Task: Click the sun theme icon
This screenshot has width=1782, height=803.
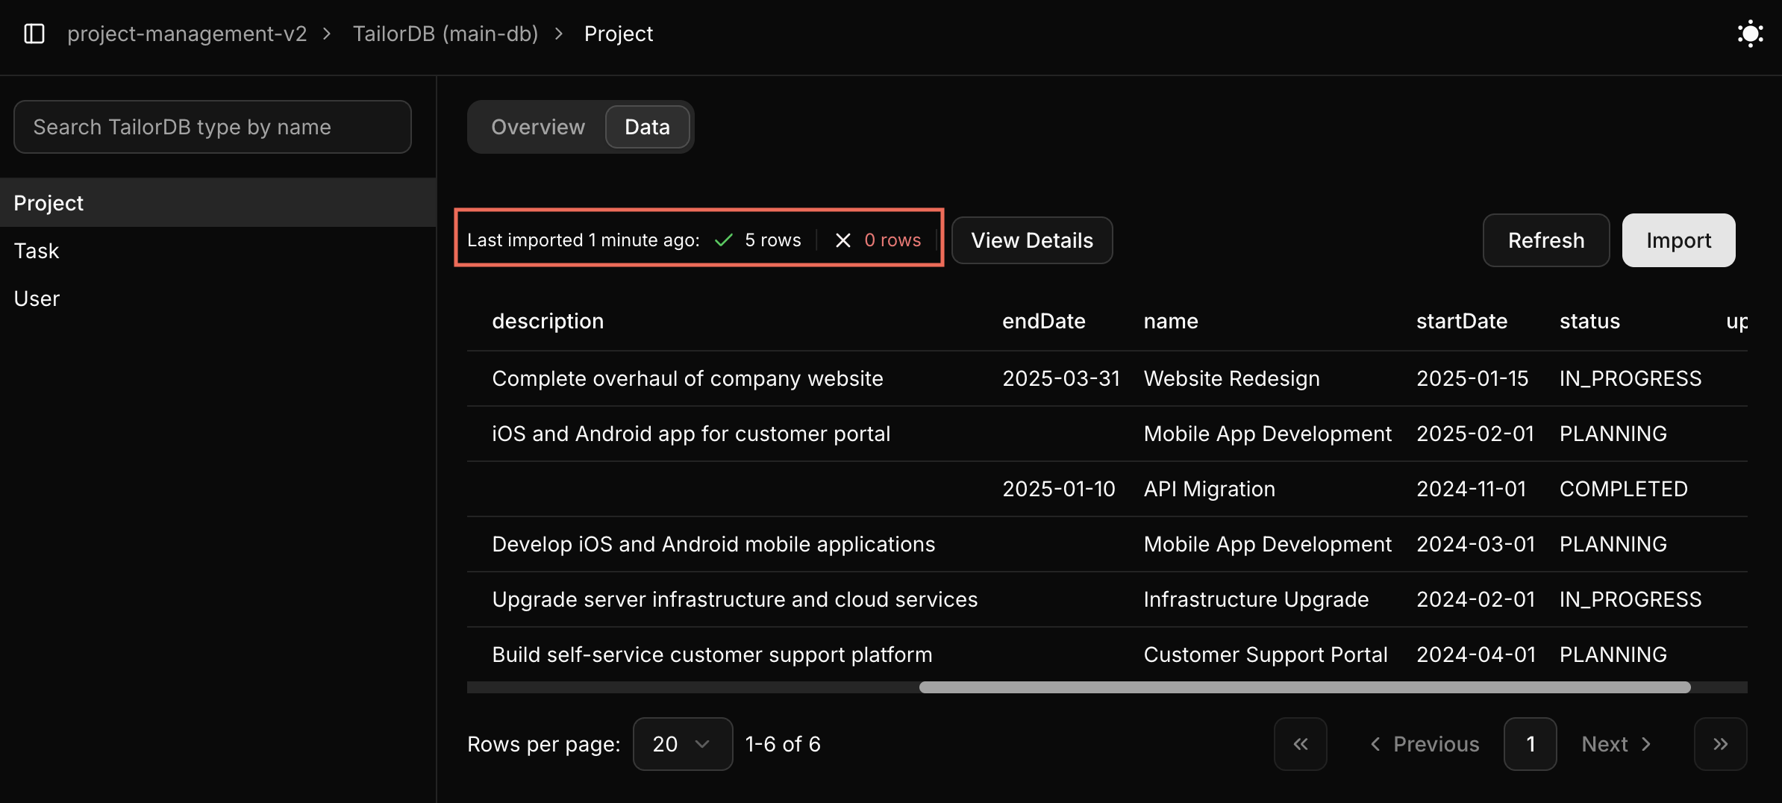Action: [x=1750, y=34]
